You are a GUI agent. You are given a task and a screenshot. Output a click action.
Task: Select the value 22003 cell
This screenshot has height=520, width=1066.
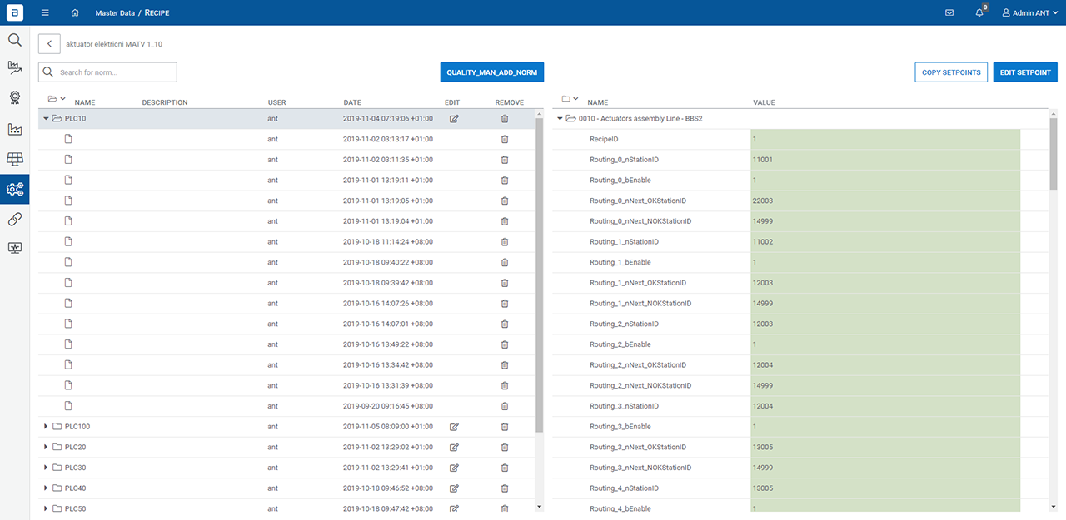tap(885, 201)
